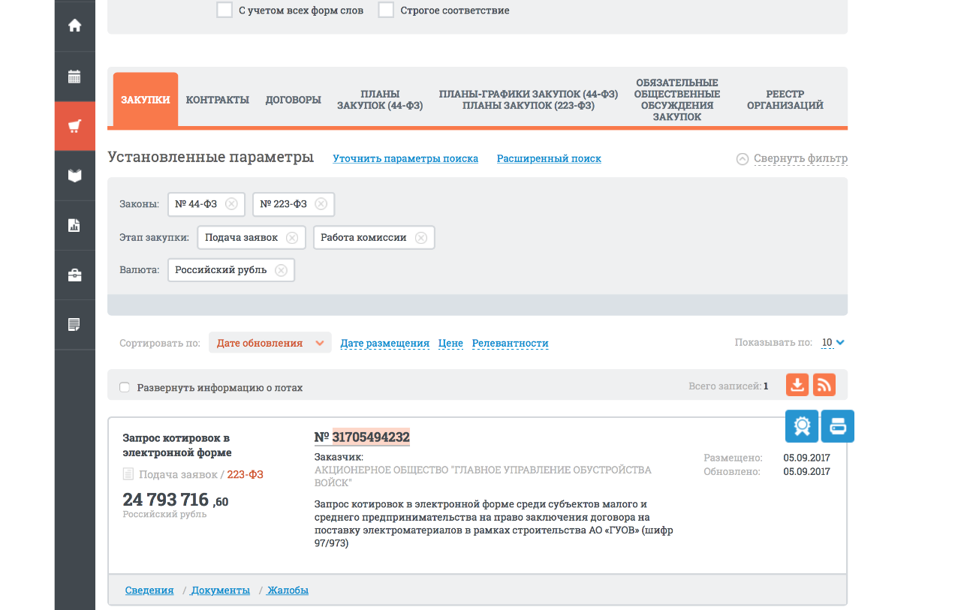The height and width of the screenshot is (610, 961).
Task: Enable 'С учетом всех форм слов' checkbox
Action: click(224, 11)
